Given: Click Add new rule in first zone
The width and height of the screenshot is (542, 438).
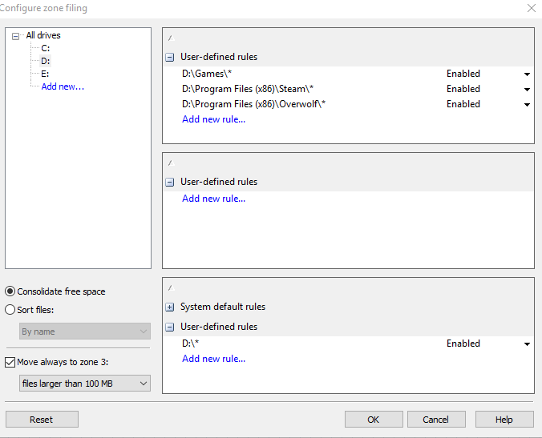Looking at the screenshot, I should pos(213,119).
